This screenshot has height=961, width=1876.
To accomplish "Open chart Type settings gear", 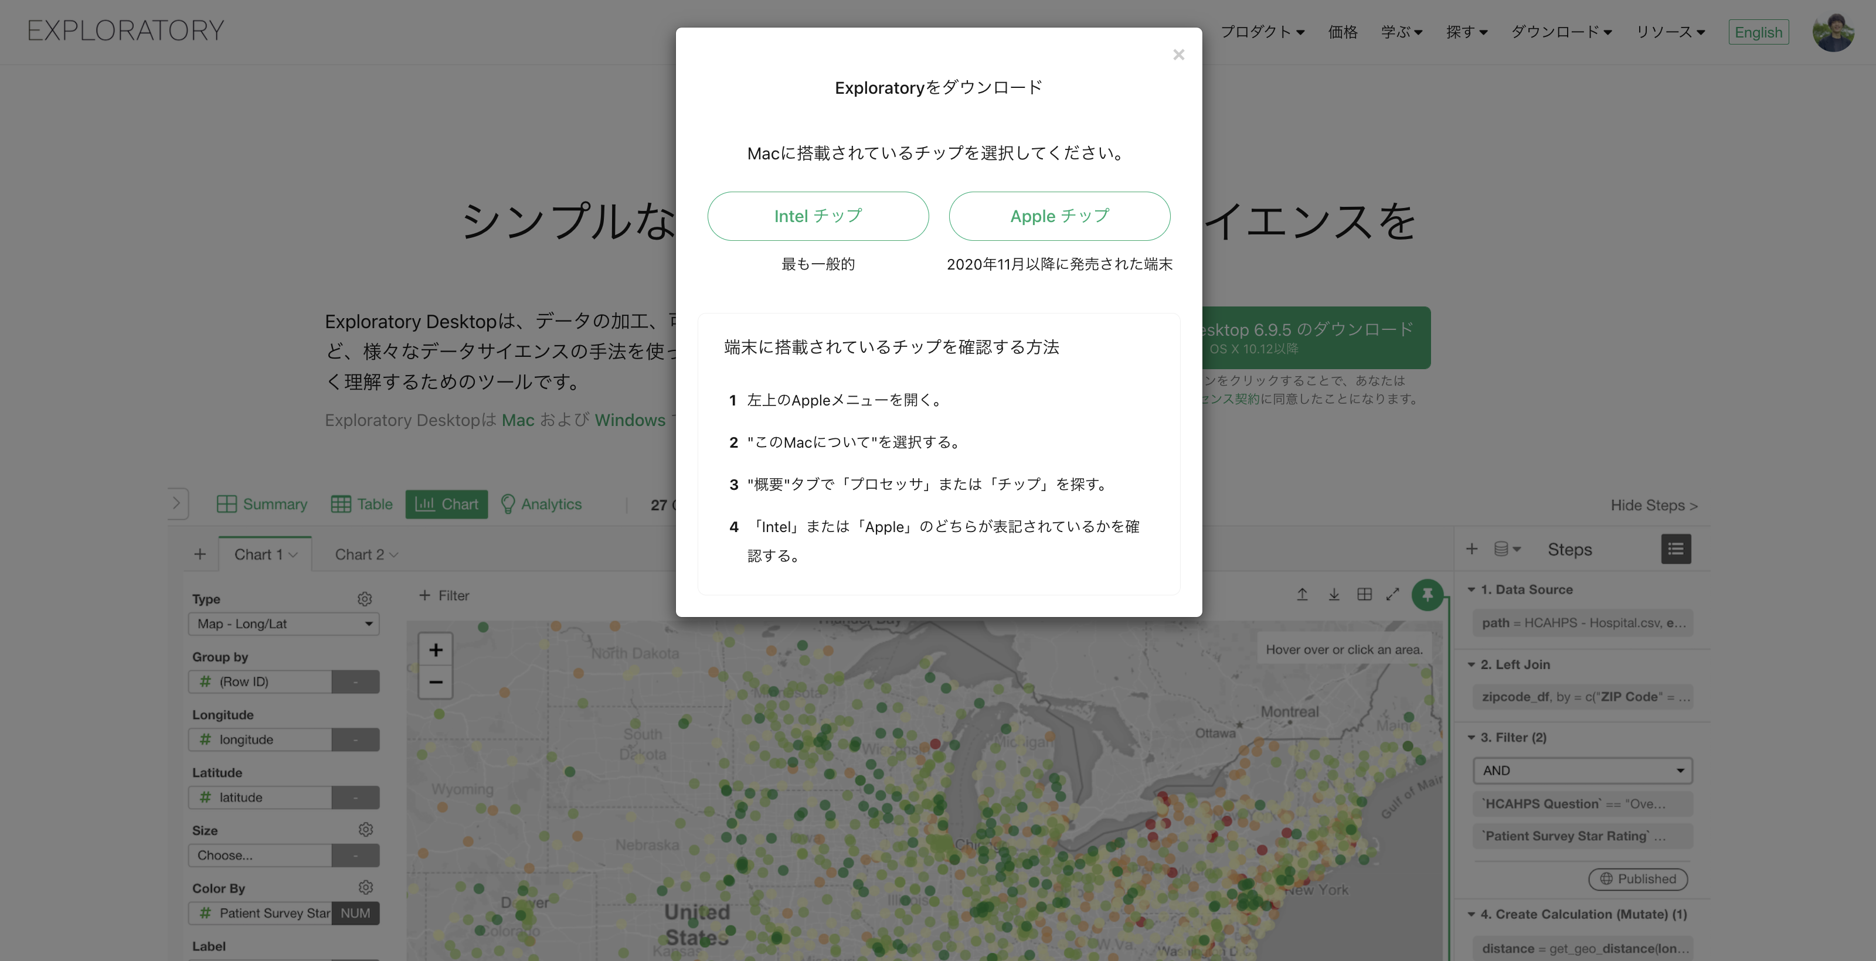I will pyautogui.click(x=365, y=598).
